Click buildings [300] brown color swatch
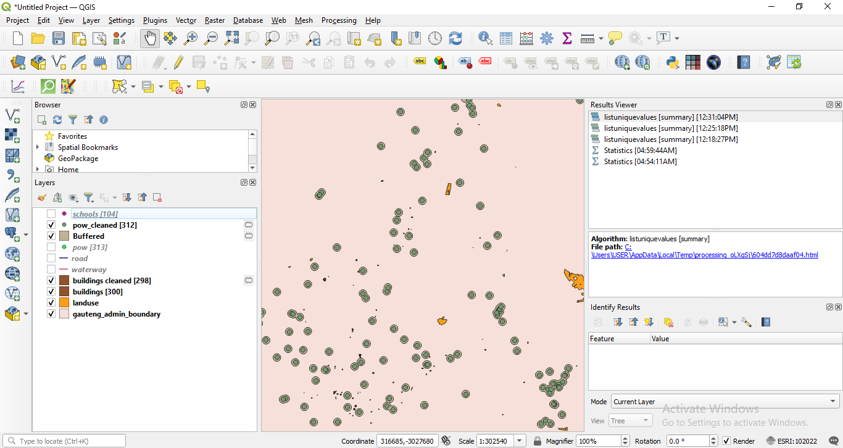 pos(64,292)
